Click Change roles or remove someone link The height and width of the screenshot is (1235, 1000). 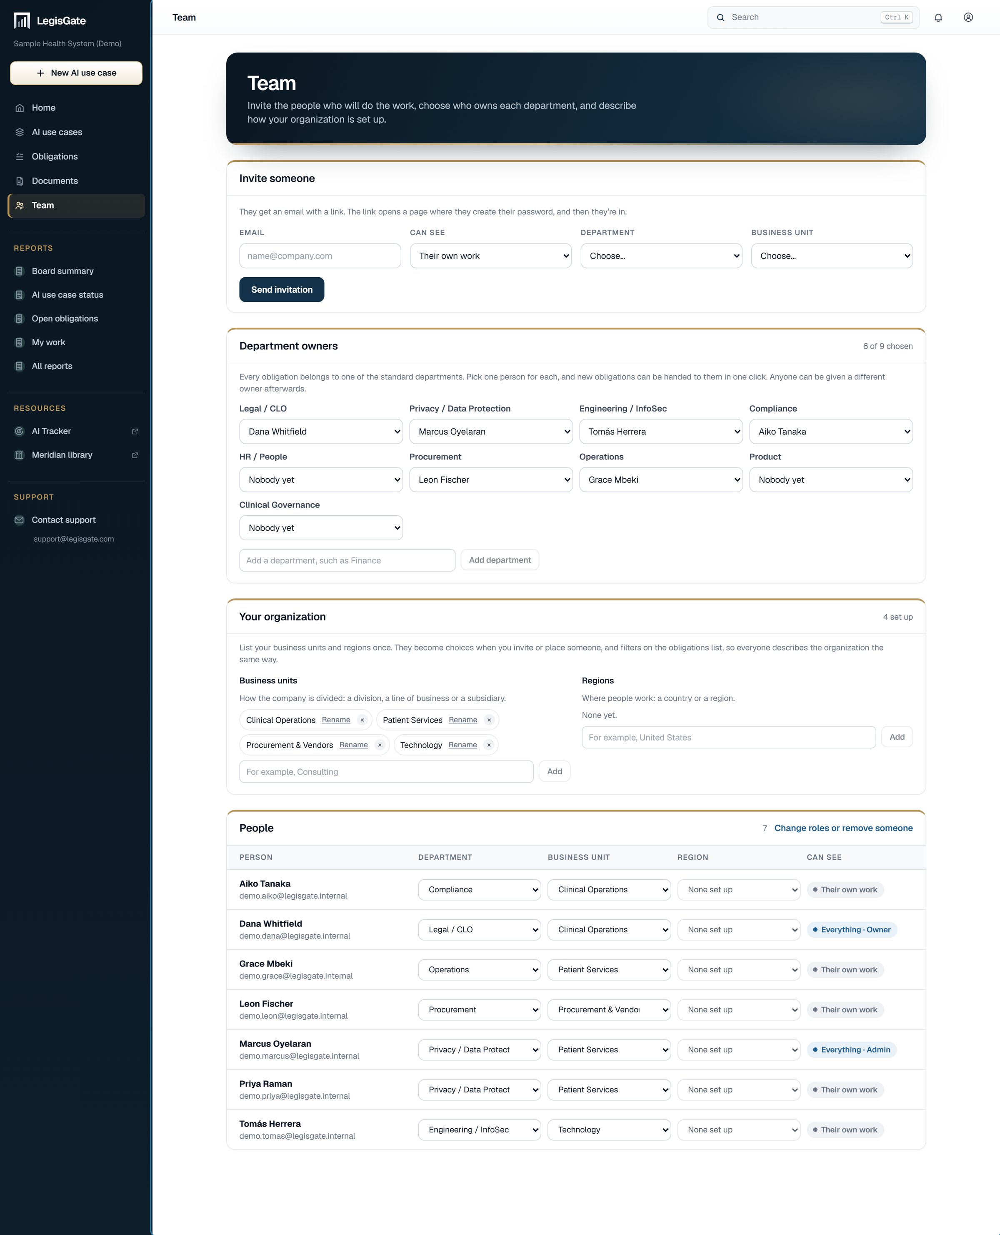click(x=843, y=828)
